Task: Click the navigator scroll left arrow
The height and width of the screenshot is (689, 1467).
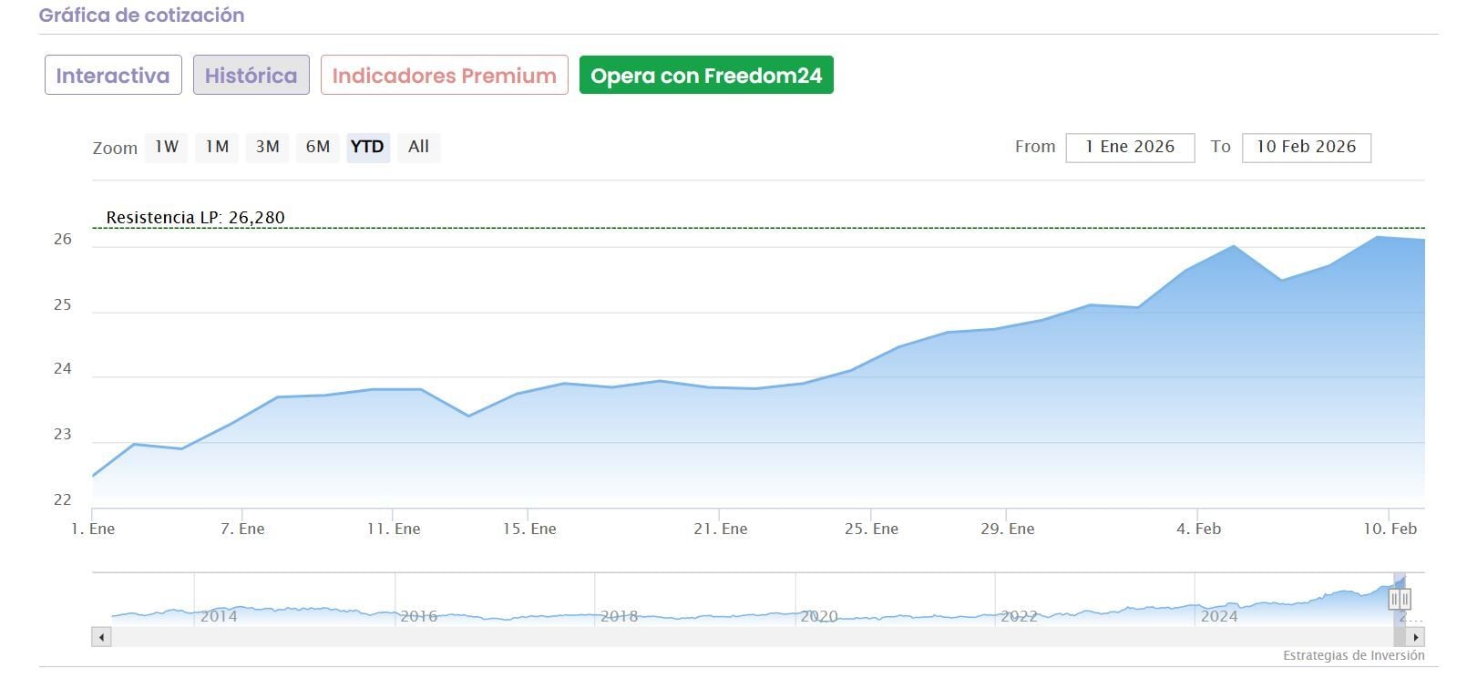Action: click(x=101, y=637)
